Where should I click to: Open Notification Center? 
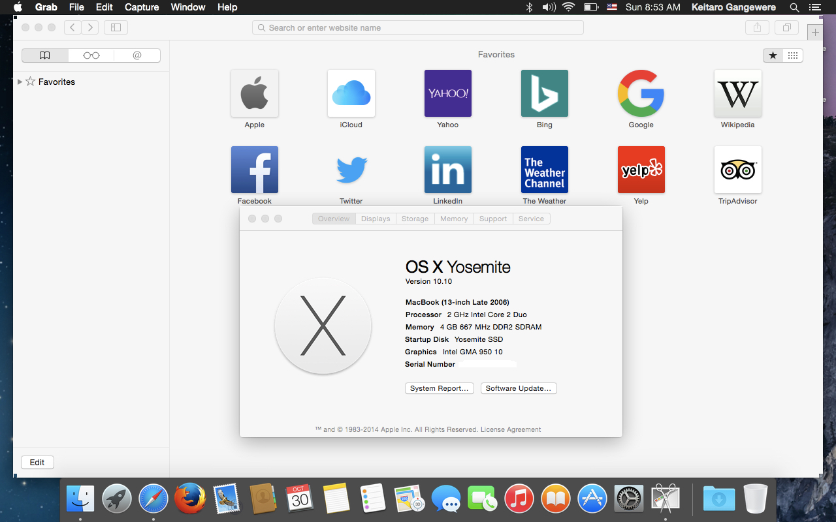point(814,7)
